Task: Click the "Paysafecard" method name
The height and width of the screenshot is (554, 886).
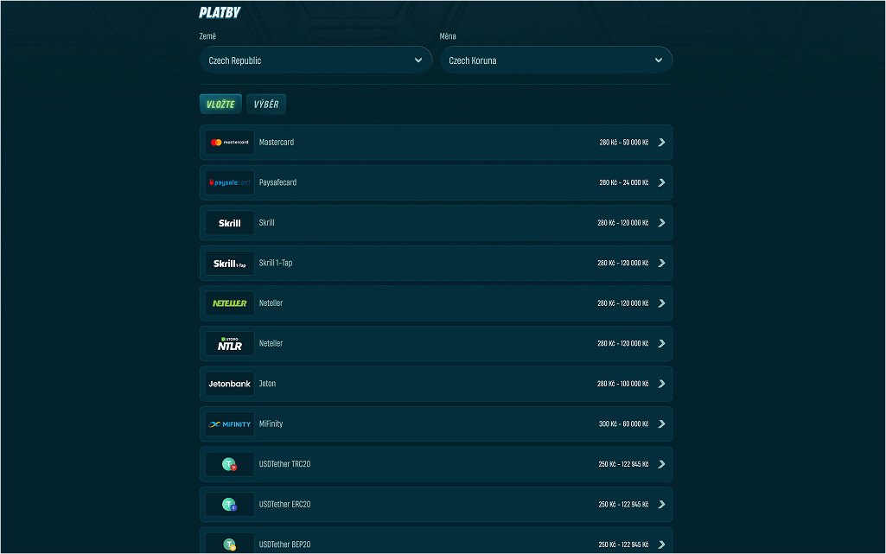Action: click(277, 182)
